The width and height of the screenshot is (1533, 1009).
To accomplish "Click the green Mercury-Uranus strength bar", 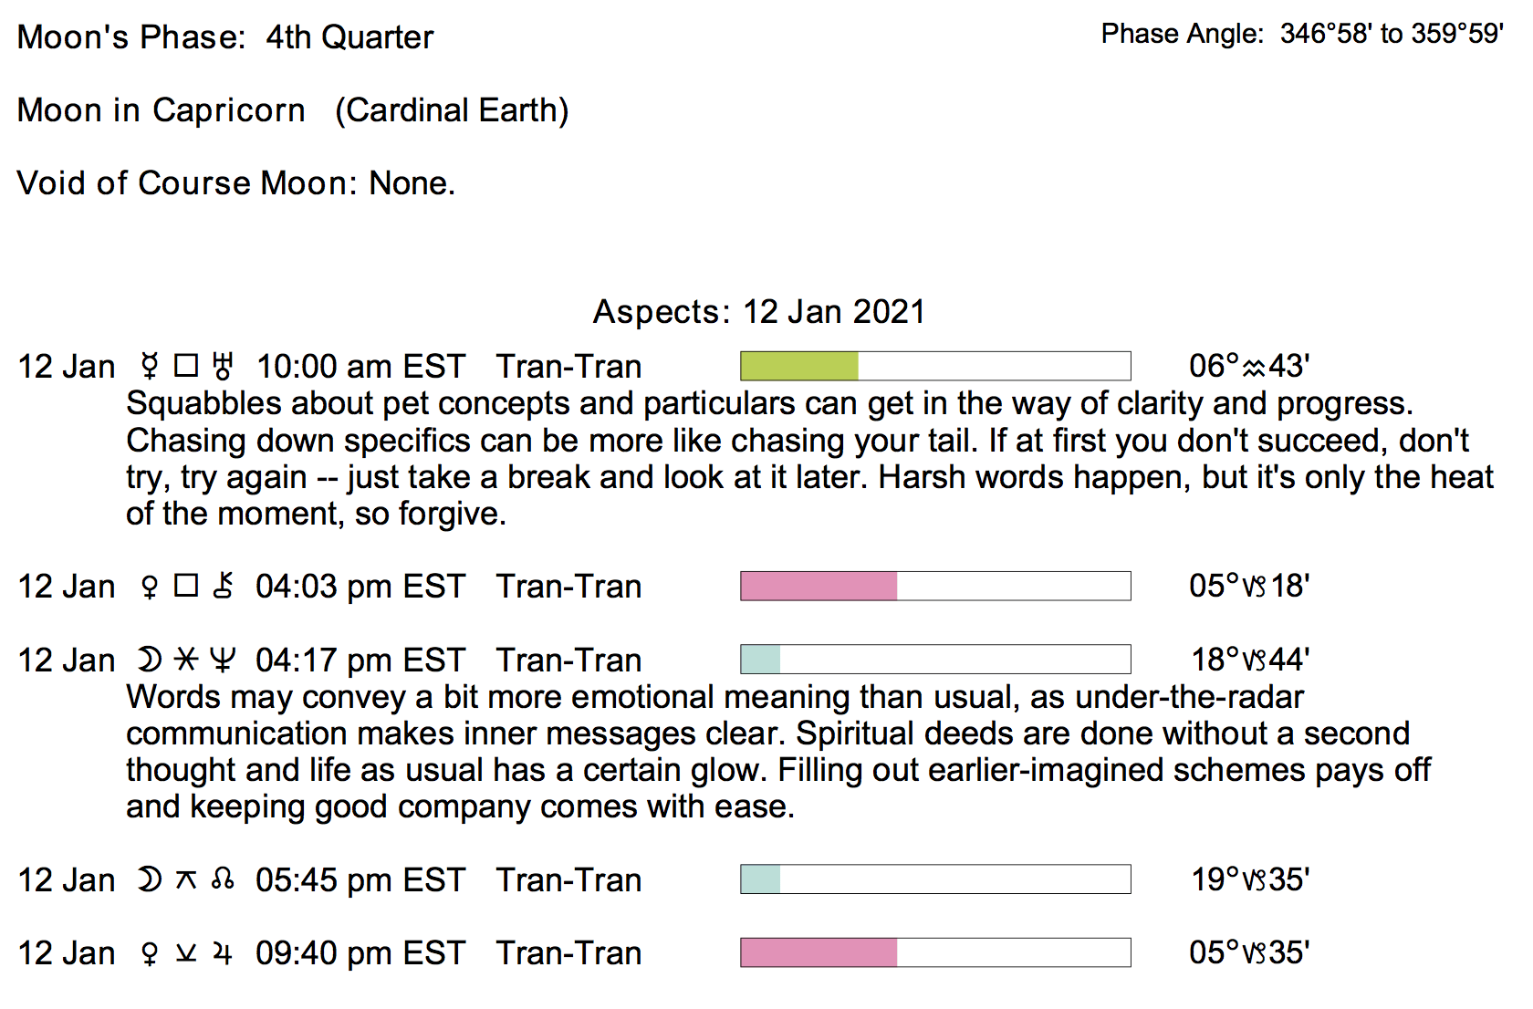I will click(799, 367).
